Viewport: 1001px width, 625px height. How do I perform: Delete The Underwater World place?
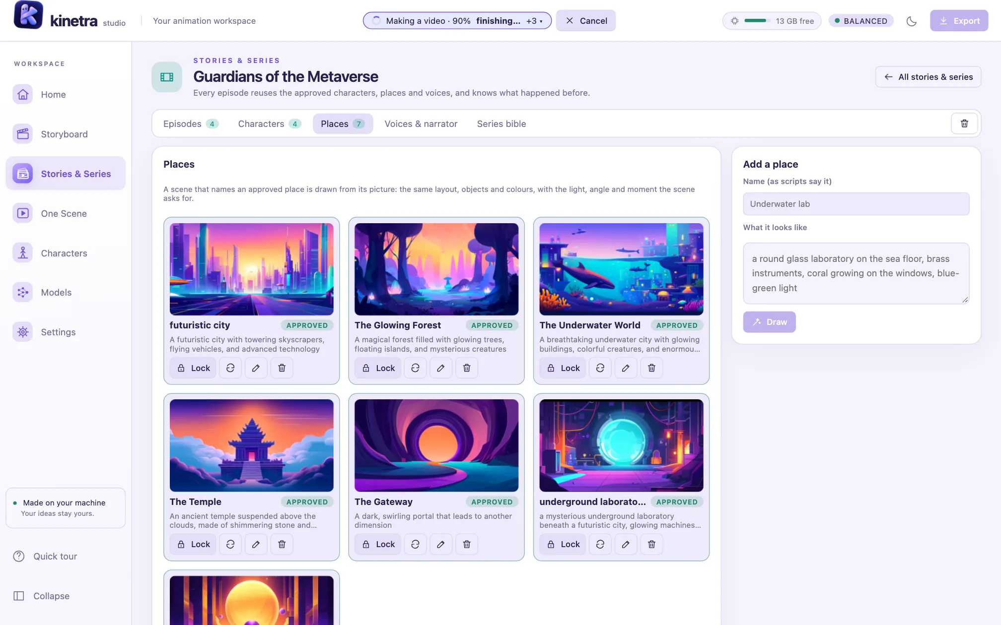[x=651, y=368]
